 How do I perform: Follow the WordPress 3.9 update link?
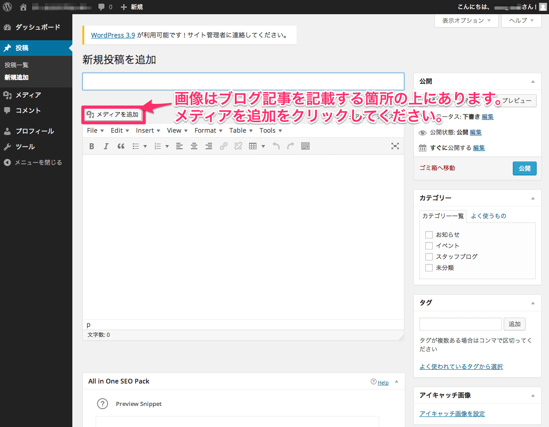(113, 35)
